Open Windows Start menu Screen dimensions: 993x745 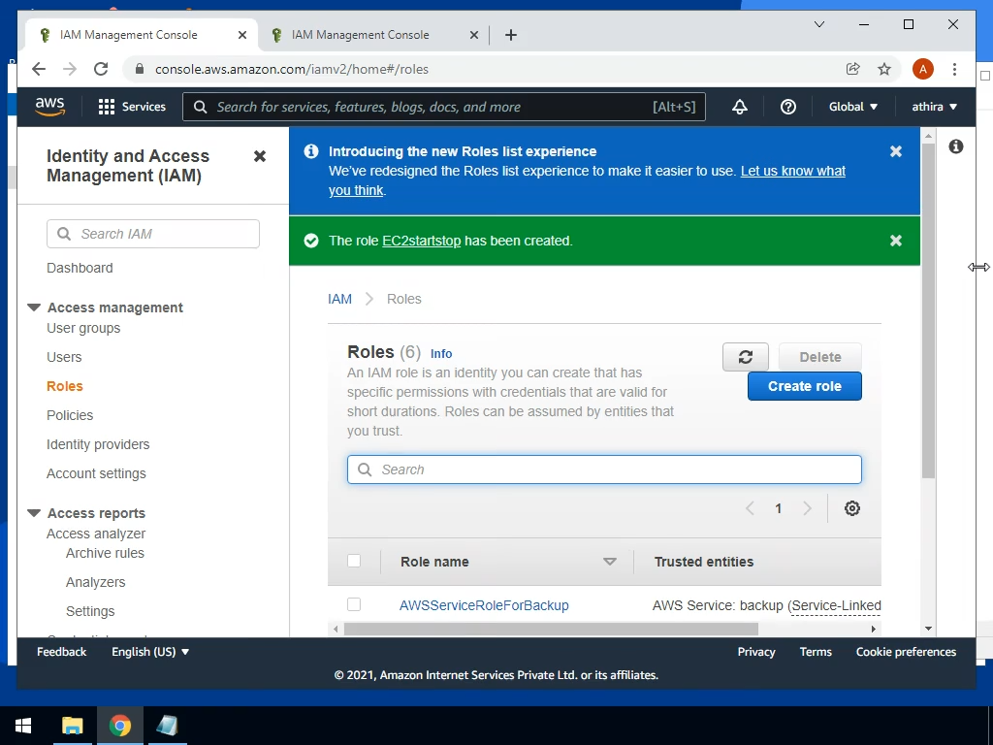coord(23,726)
